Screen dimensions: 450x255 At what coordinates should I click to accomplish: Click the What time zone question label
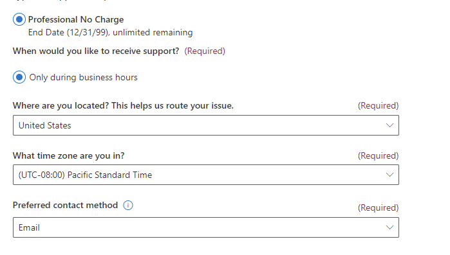(69, 155)
